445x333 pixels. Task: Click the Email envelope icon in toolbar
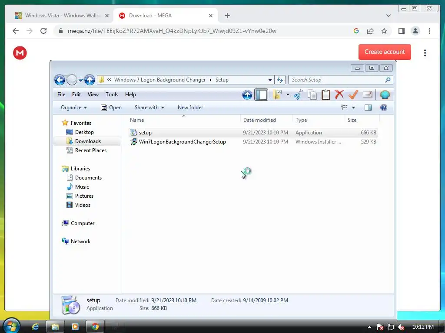[x=367, y=94]
